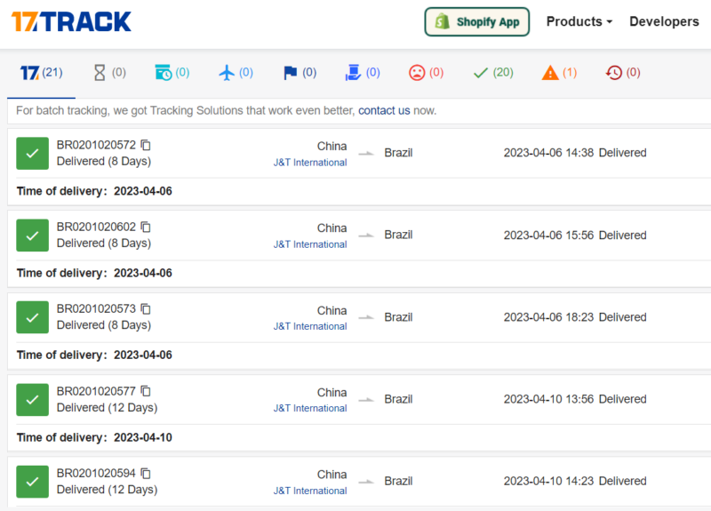Viewport: 711px width, 511px height.
Task: Click green delivered icon for BR0201020594
Action: pos(32,482)
